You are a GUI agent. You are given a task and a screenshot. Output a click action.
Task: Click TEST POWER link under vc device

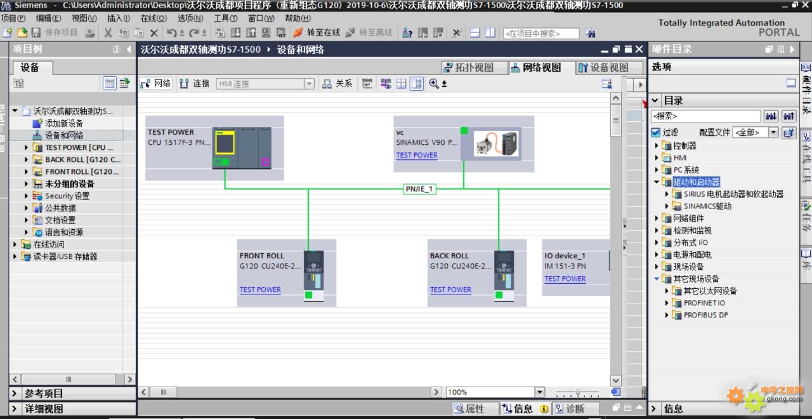point(417,155)
